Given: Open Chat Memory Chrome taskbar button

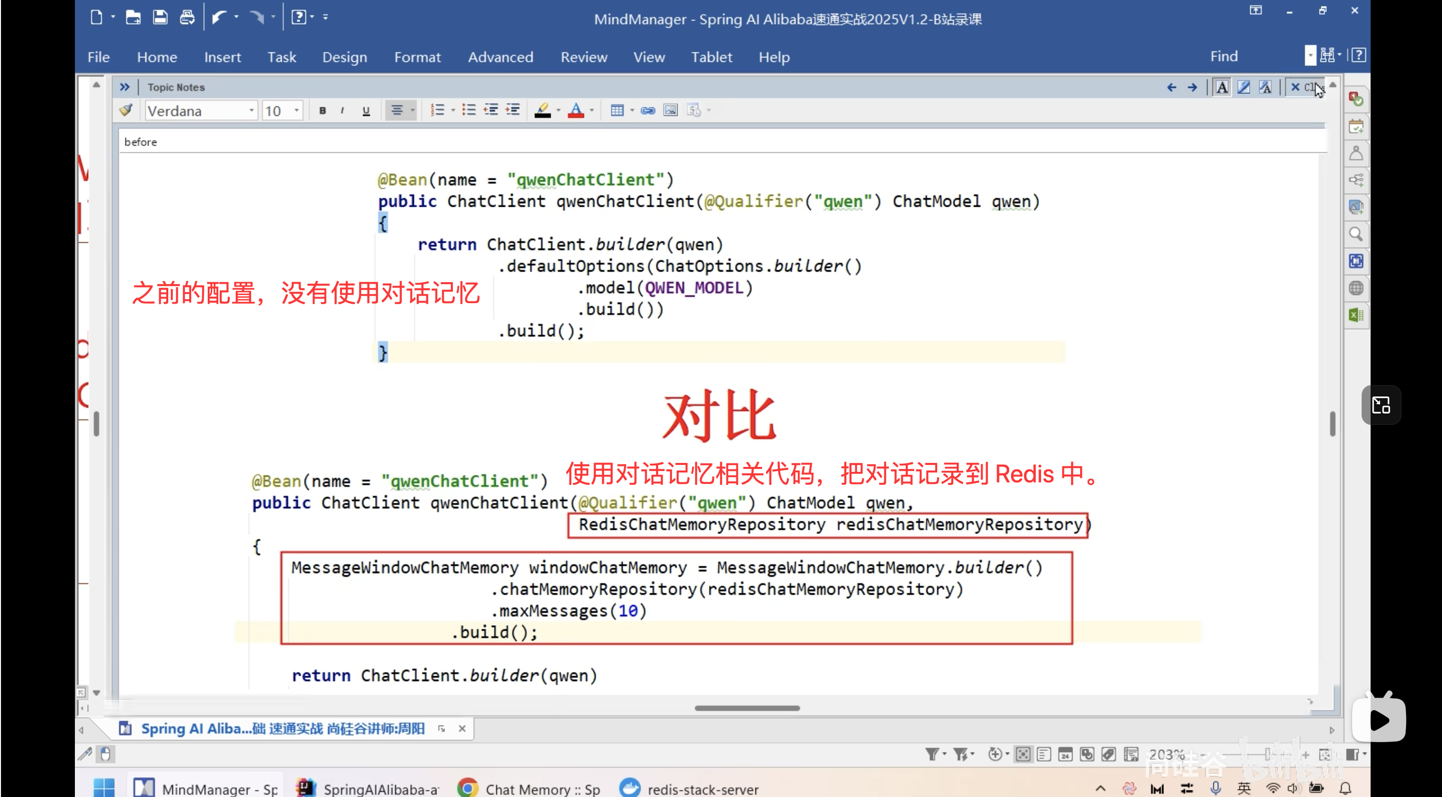Looking at the screenshot, I should click(529, 789).
